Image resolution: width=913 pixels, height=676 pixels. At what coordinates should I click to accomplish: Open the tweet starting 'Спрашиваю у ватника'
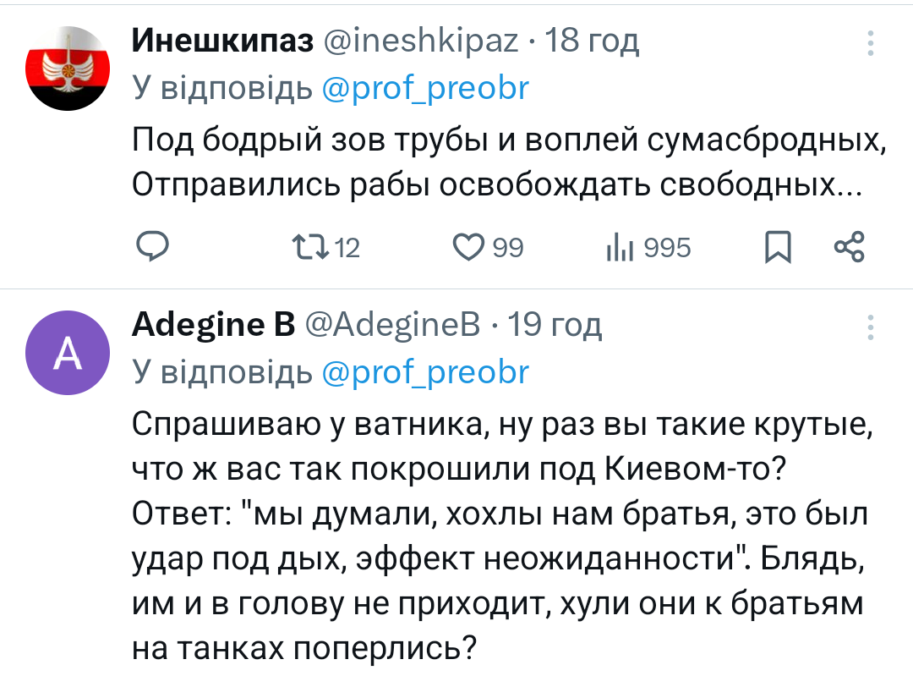[499, 533]
